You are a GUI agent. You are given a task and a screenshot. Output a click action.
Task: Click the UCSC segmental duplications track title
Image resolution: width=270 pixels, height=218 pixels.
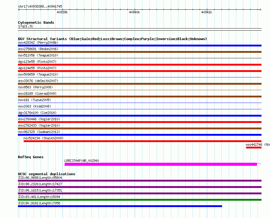[47, 174]
